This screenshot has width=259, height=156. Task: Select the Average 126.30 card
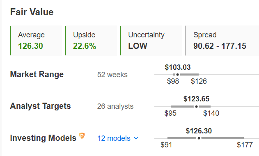(x=36, y=41)
